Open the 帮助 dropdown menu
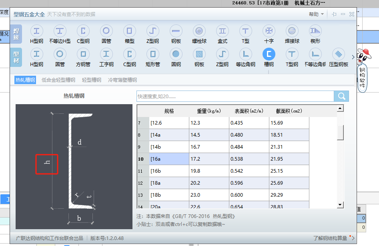Viewport: 379px width, 246px height. coord(316,14)
